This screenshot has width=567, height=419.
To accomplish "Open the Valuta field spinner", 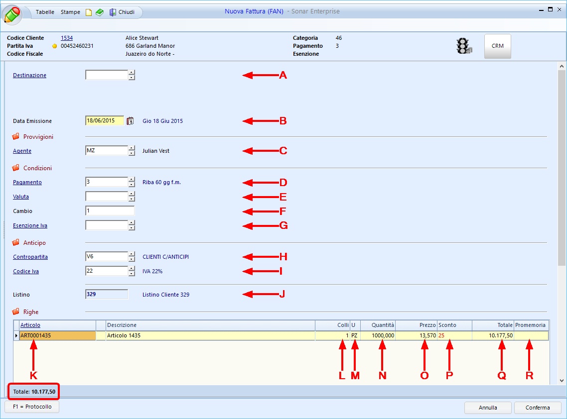I will pyautogui.click(x=132, y=197).
